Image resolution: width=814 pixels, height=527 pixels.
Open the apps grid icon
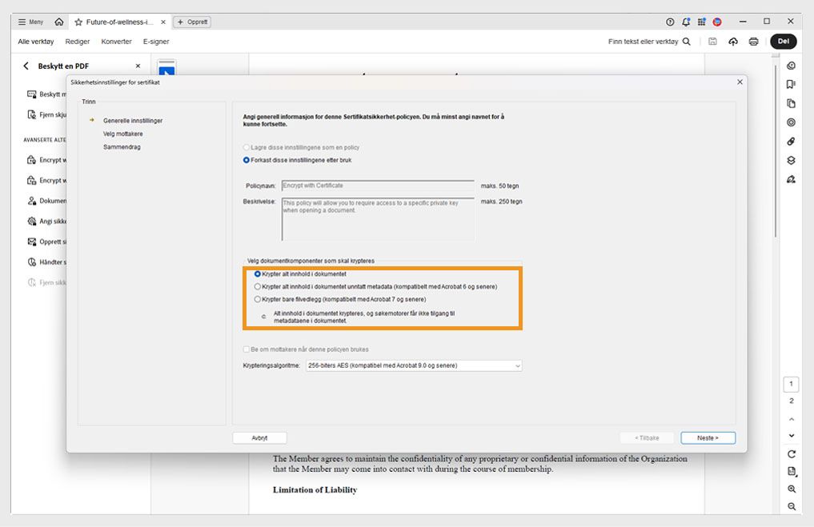point(701,22)
